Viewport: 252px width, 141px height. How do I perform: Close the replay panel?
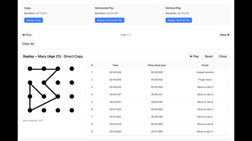click(x=223, y=56)
